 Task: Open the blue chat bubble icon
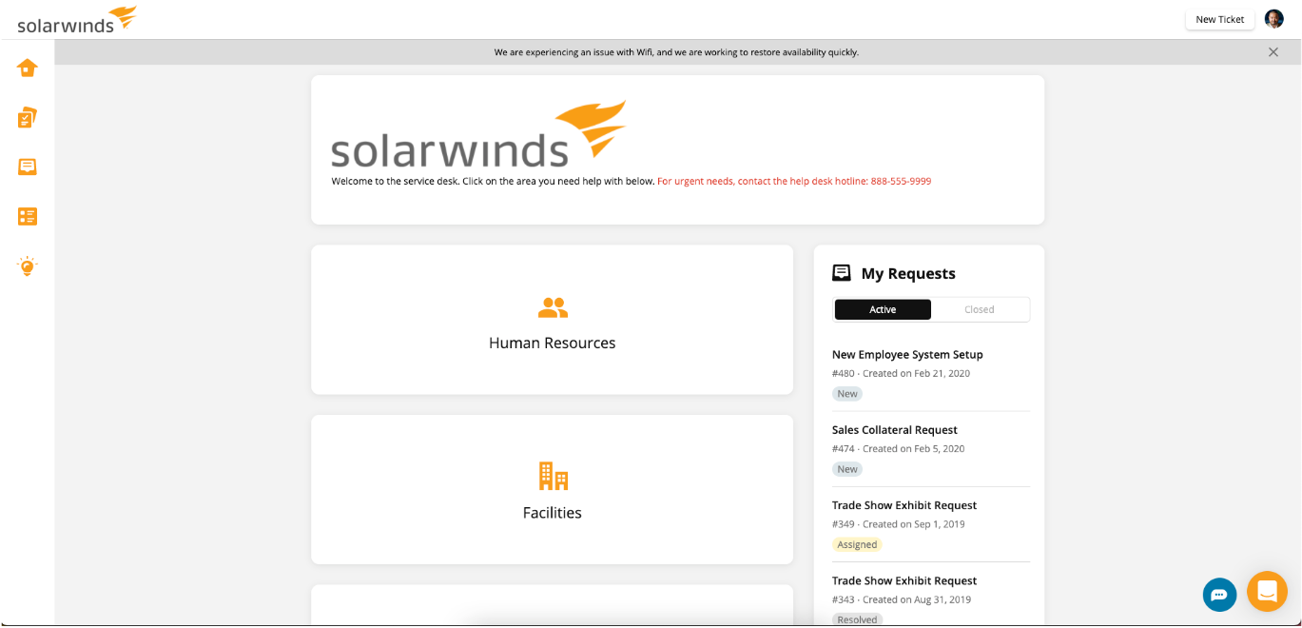pos(1219,595)
